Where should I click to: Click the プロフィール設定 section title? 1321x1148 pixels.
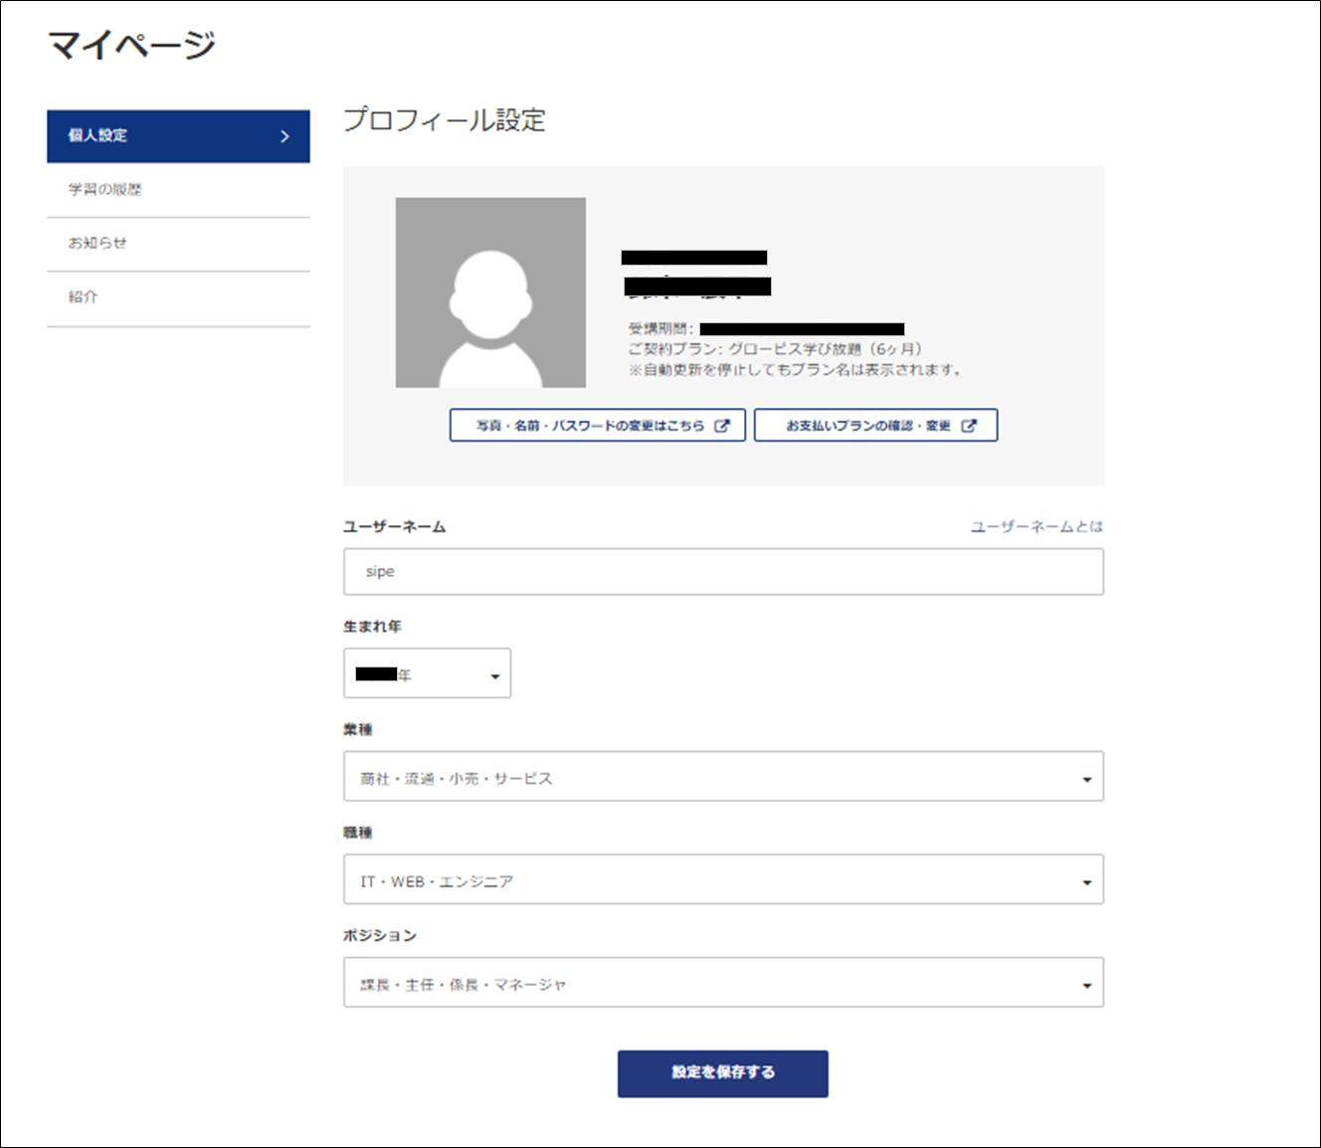pyautogui.click(x=445, y=120)
